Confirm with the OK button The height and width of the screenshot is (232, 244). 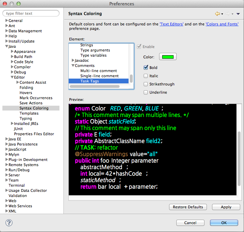(224, 223)
